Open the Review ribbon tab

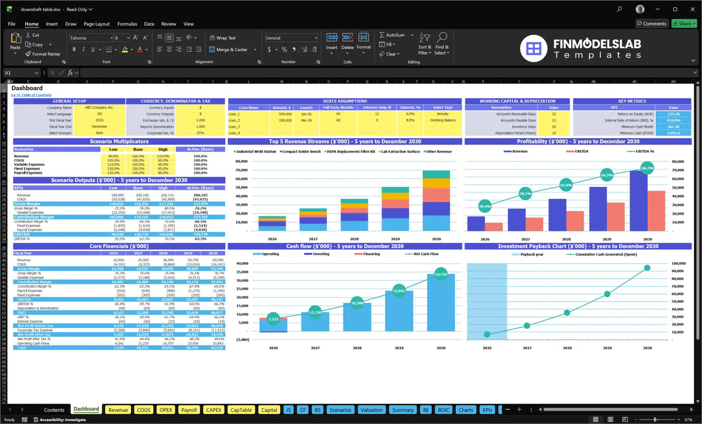click(x=168, y=24)
